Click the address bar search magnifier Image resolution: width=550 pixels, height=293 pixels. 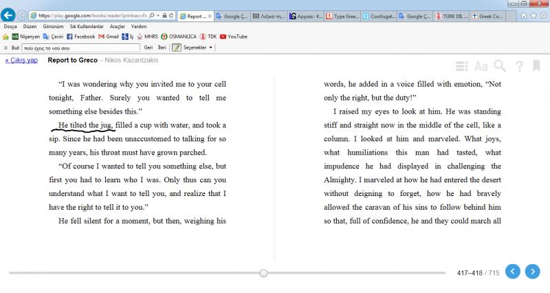(x=151, y=15)
